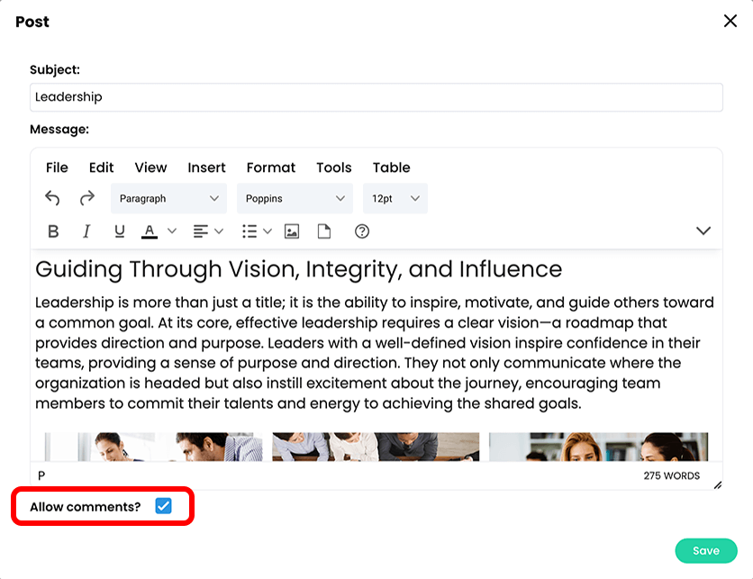Open the insert image tool
The height and width of the screenshot is (579, 753).
[291, 231]
